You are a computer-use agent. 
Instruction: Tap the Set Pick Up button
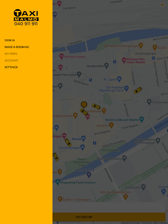click(x=109, y=217)
